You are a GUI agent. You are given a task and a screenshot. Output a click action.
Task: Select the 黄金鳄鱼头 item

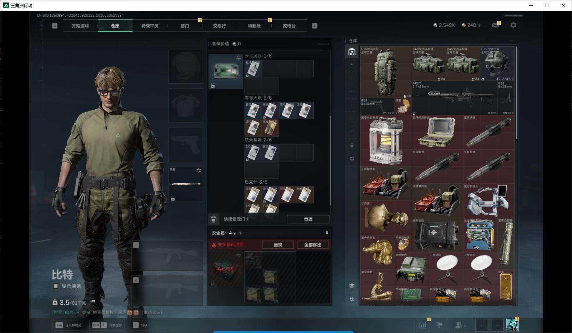[377, 252]
